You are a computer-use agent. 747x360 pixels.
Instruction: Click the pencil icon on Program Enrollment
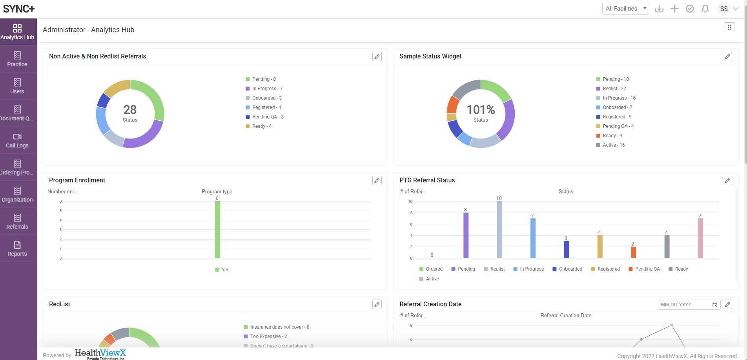pos(377,180)
